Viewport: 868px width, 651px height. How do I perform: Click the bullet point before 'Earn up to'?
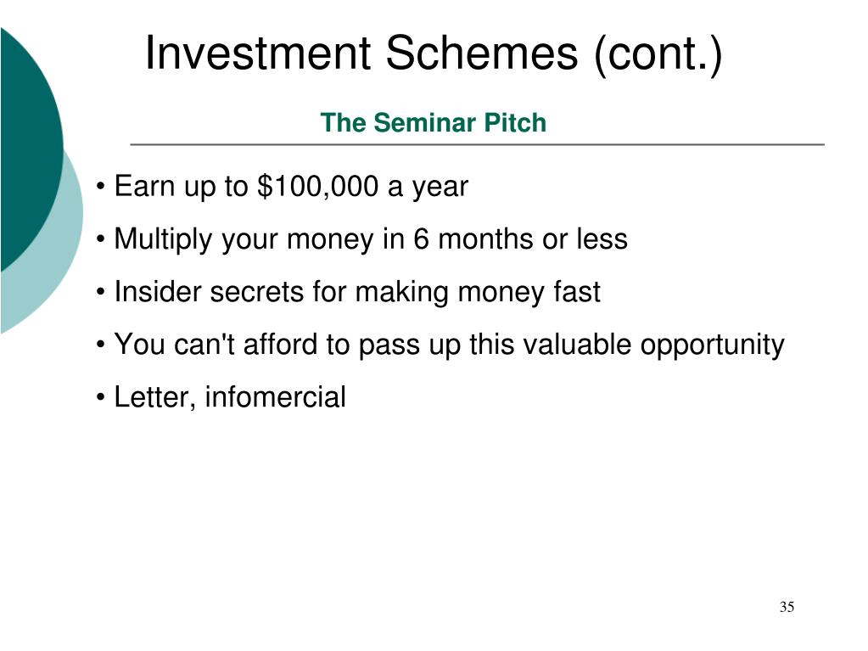tap(100, 187)
